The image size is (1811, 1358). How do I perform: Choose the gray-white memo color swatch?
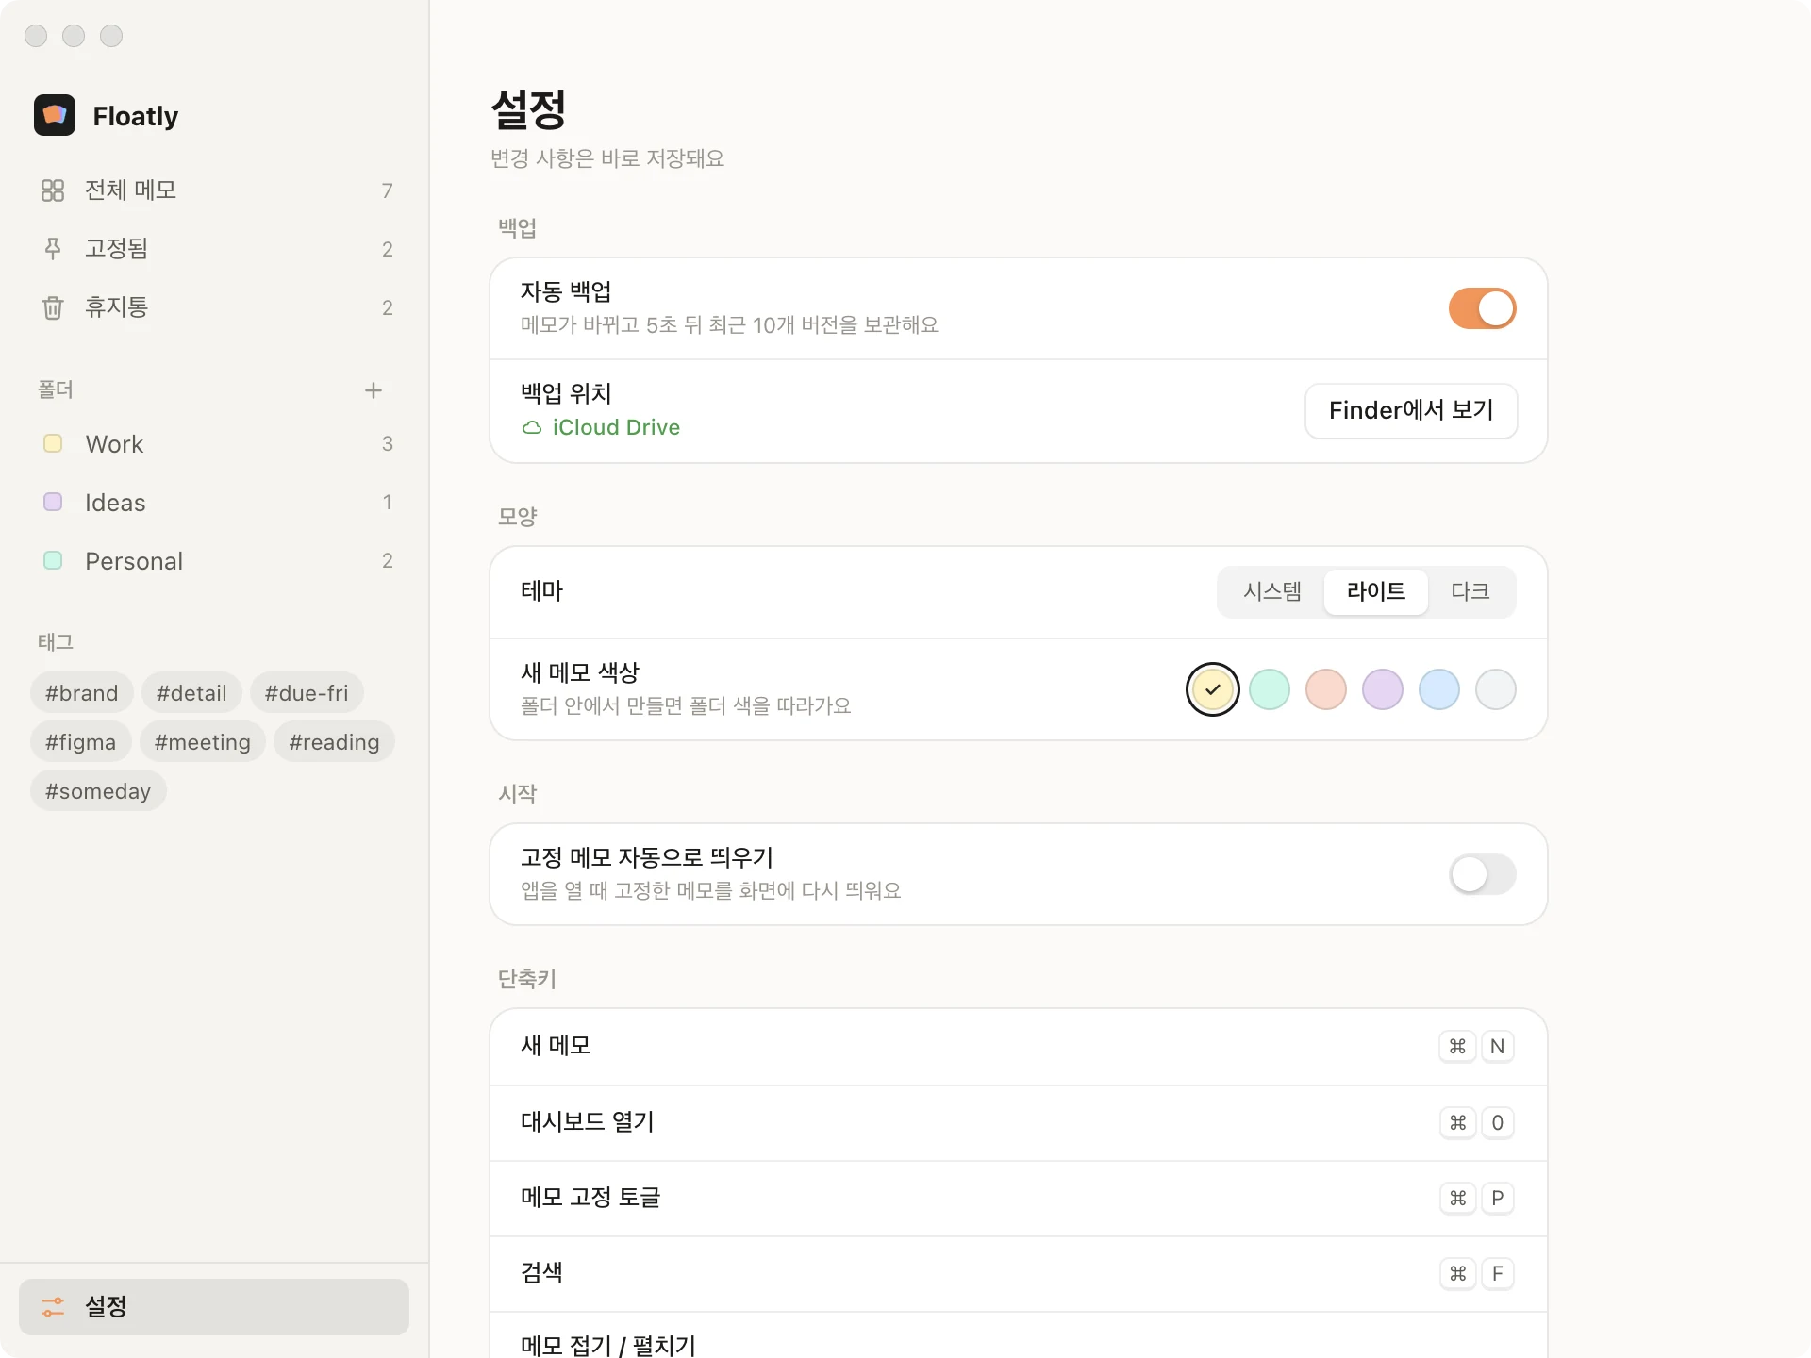tap(1496, 689)
